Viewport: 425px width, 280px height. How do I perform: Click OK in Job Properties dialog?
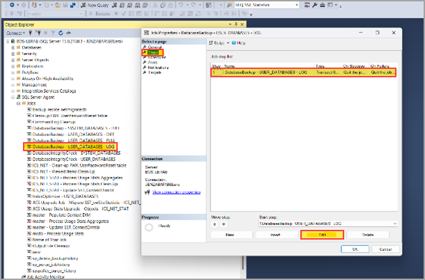tap(355, 249)
